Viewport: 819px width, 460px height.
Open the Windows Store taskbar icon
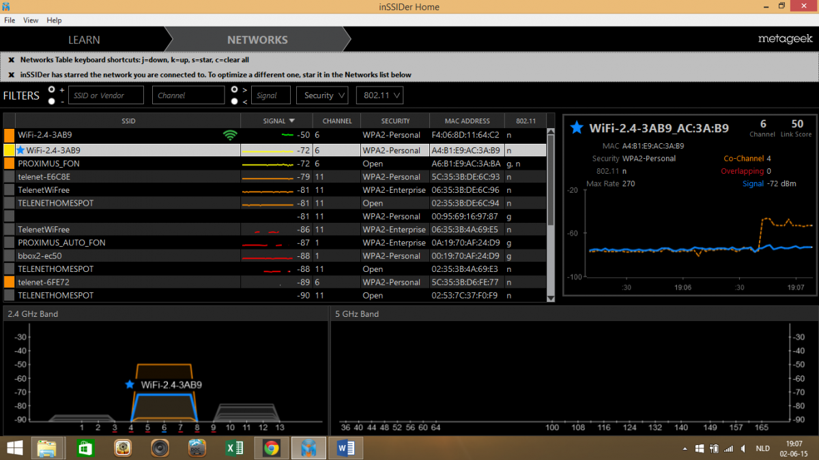click(85, 448)
